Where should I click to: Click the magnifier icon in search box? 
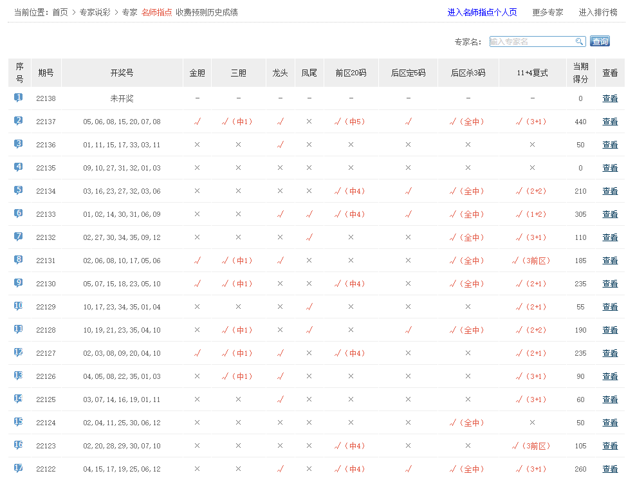click(x=579, y=42)
